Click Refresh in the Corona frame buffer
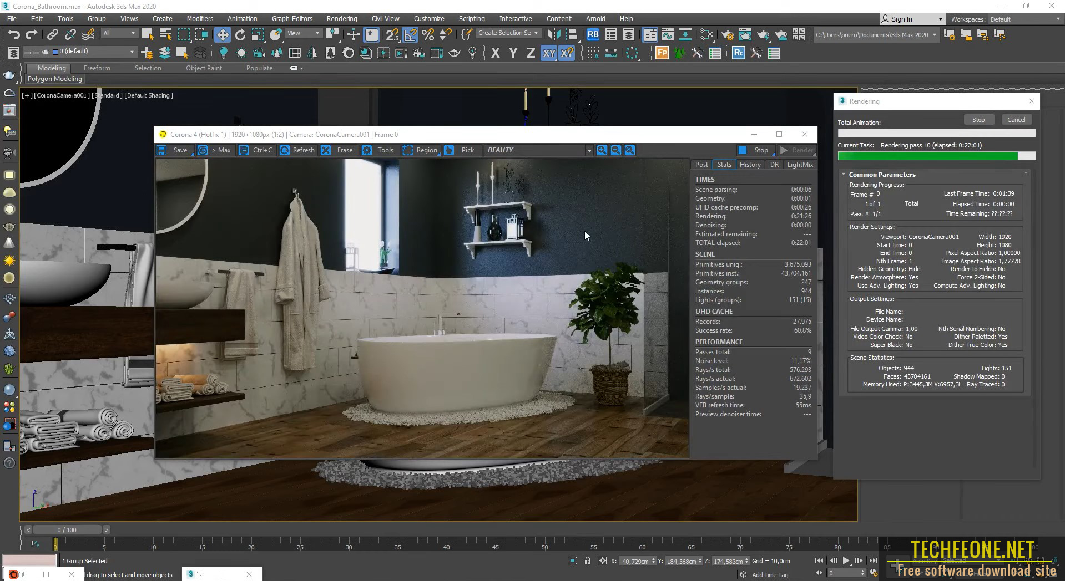1065x581 pixels. tap(304, 150)
